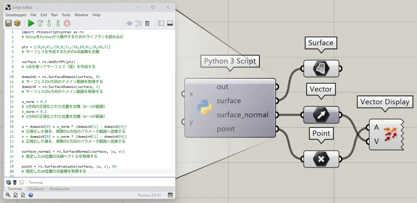
Task: Toggle the bottom panel layout icon
Action: 170,23
